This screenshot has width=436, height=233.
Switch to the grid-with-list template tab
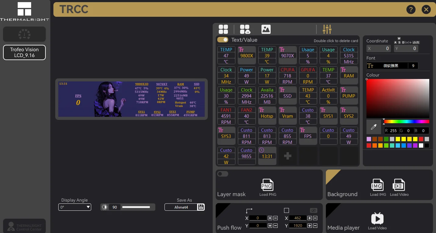(x=245, y=29)
